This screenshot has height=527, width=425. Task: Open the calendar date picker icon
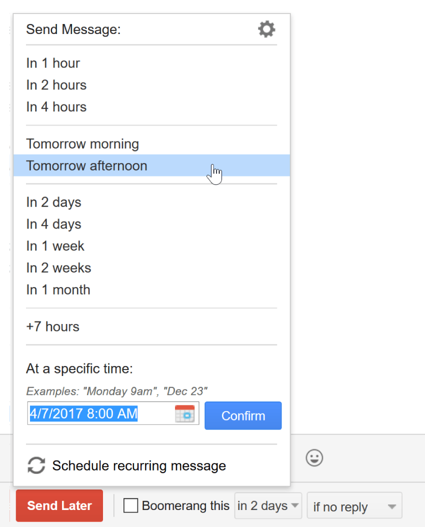point(184,414)
